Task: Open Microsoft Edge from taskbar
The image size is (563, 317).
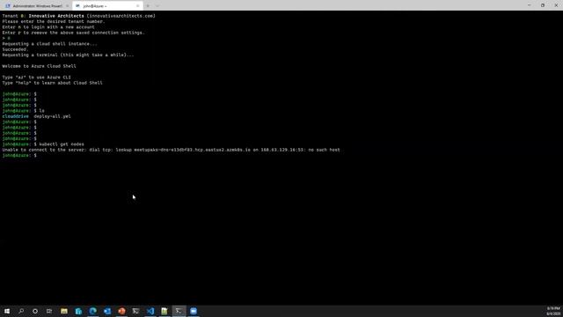Action: point(92,311)
